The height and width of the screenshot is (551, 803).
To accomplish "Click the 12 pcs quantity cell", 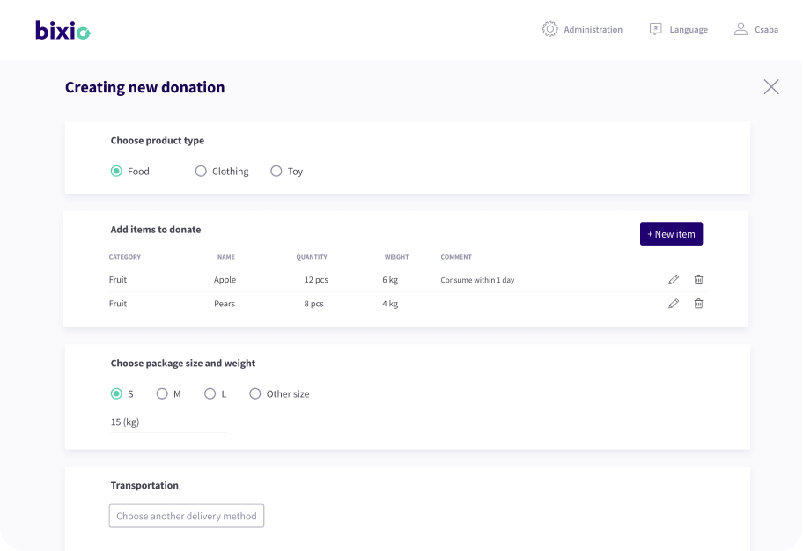I will click(x=316, y=280).
